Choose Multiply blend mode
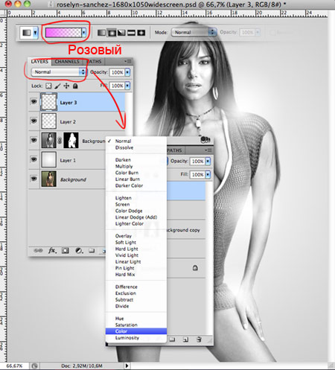Image resolution: width=335 pixels, height=370 pixels. [x=124, y=166]
